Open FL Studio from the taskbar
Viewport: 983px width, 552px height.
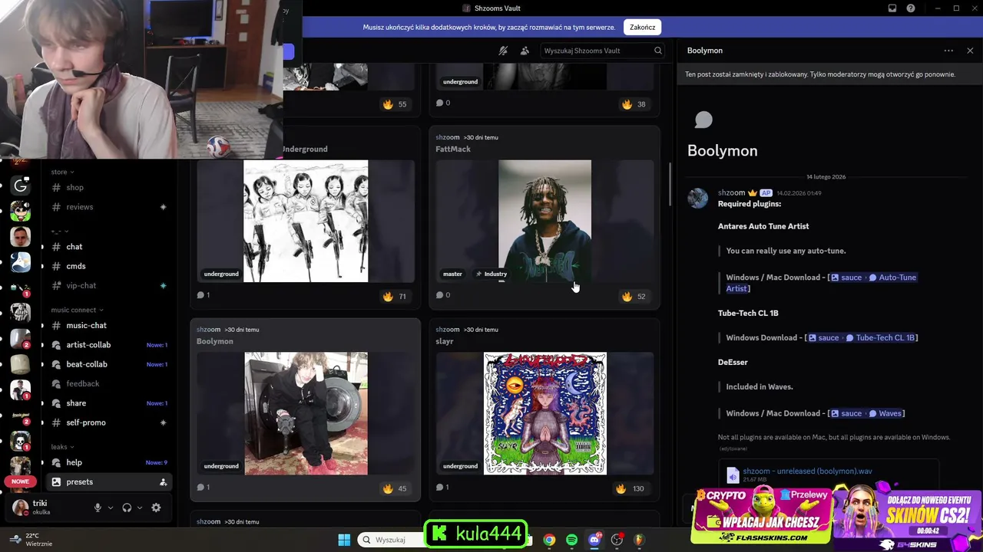click(638, 540)
